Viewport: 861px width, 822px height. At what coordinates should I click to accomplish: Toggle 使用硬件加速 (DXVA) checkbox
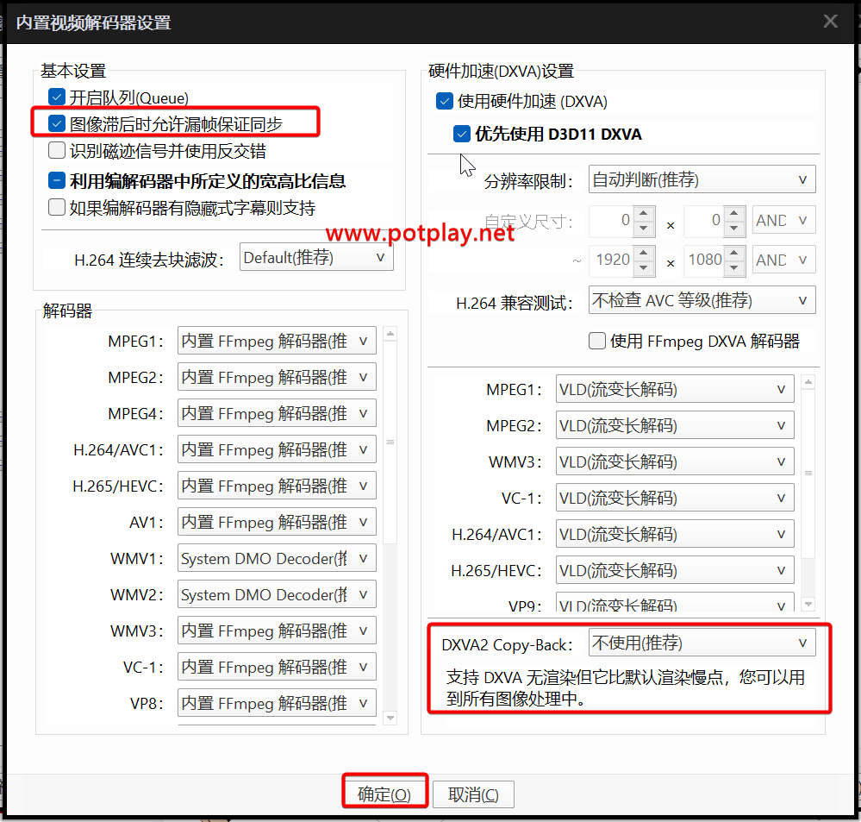444,101
